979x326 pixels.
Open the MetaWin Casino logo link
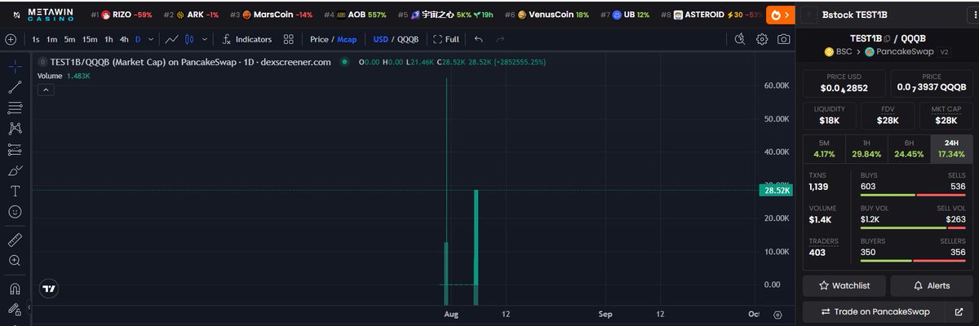(50, 15)
